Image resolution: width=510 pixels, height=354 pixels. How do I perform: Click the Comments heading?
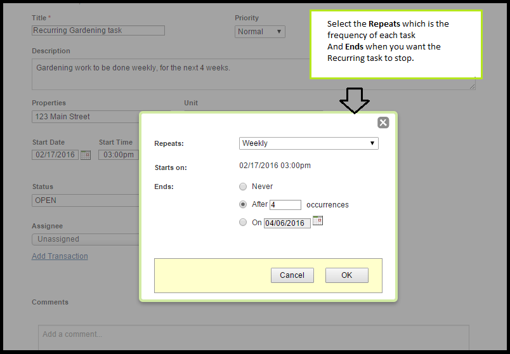pyautogui.click(x=50, y=302)
